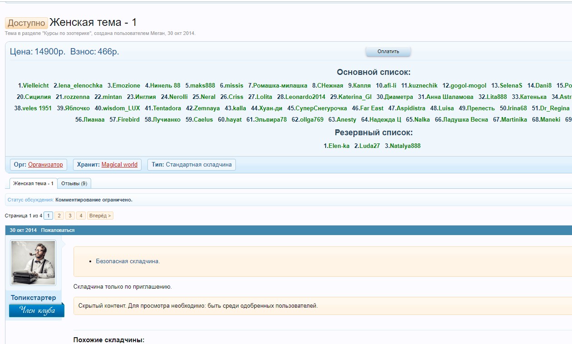
Task: Open participant afi-li profile
Action: (x=390, y=85)
